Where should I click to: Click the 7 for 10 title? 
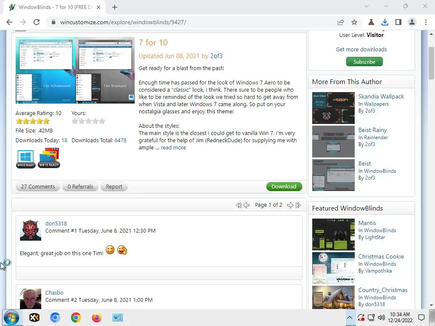pos(153,42)
